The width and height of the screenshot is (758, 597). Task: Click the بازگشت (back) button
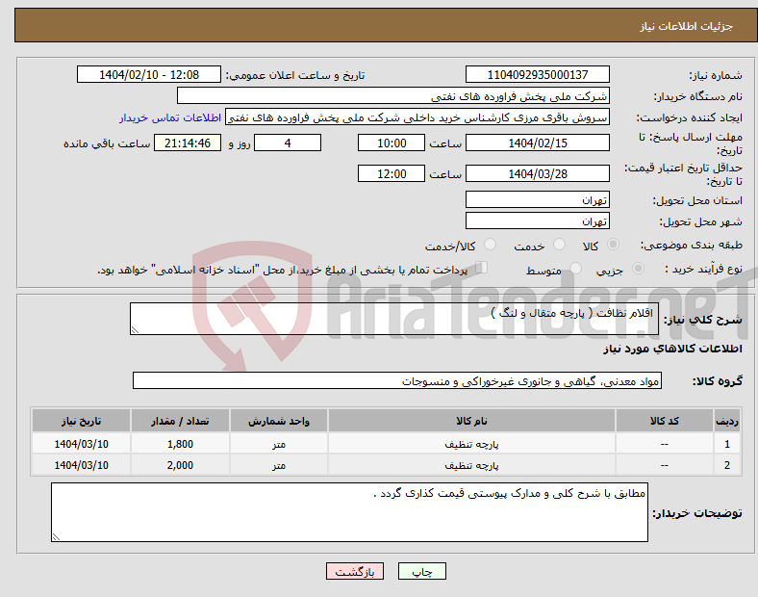(x=355, y=571)
